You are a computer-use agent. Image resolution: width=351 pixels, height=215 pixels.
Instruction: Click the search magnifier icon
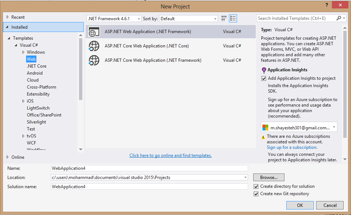(339, 18)
